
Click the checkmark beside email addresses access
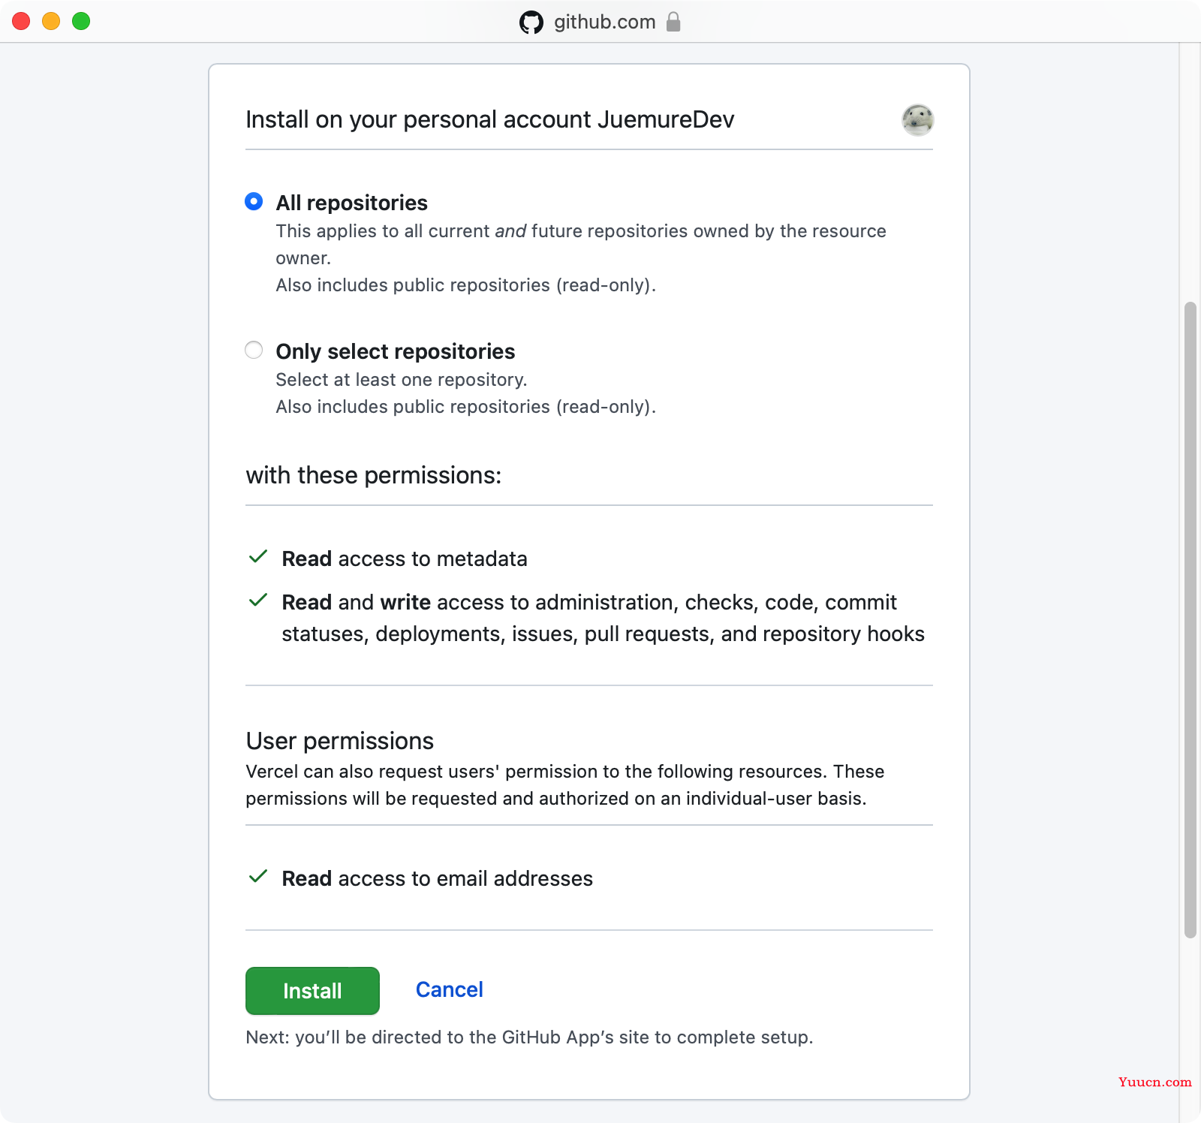[258, 876]
